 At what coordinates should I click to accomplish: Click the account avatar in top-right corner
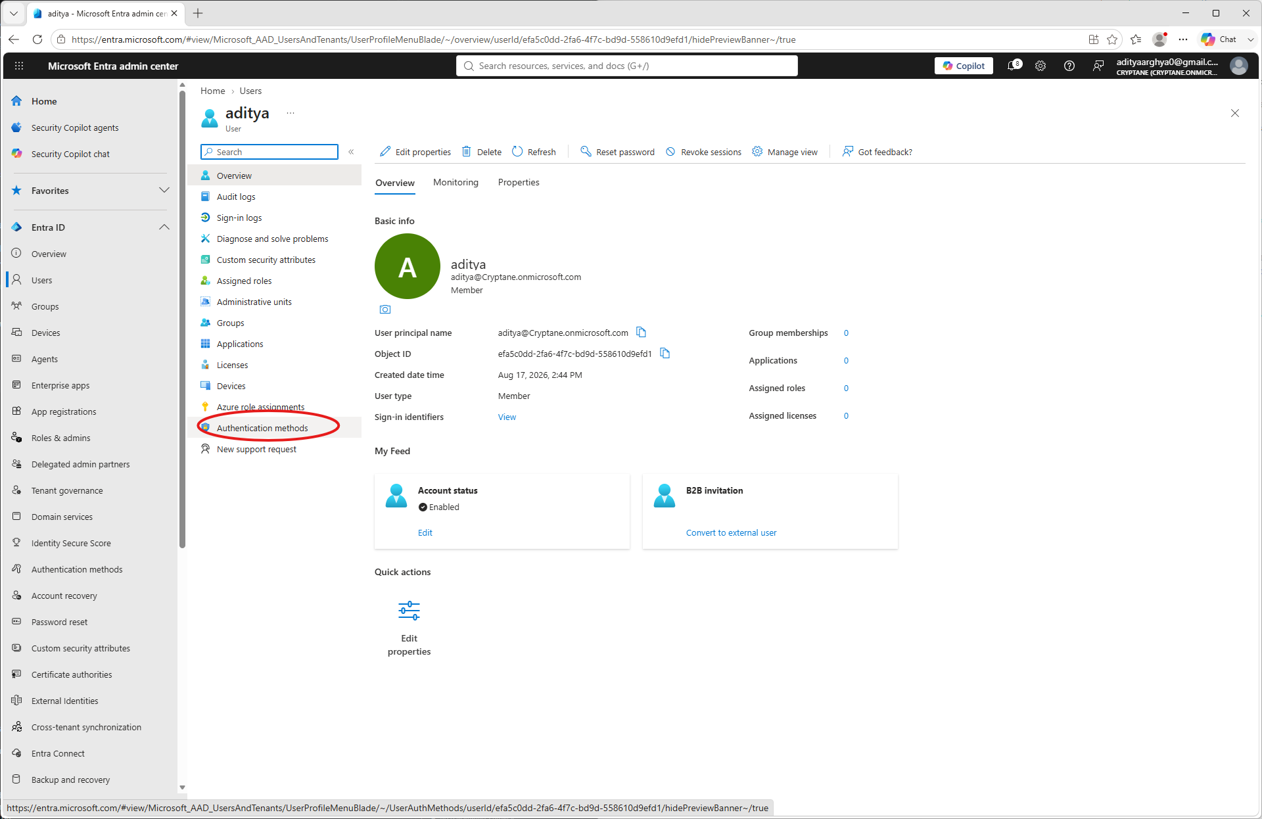[1239, 66]
